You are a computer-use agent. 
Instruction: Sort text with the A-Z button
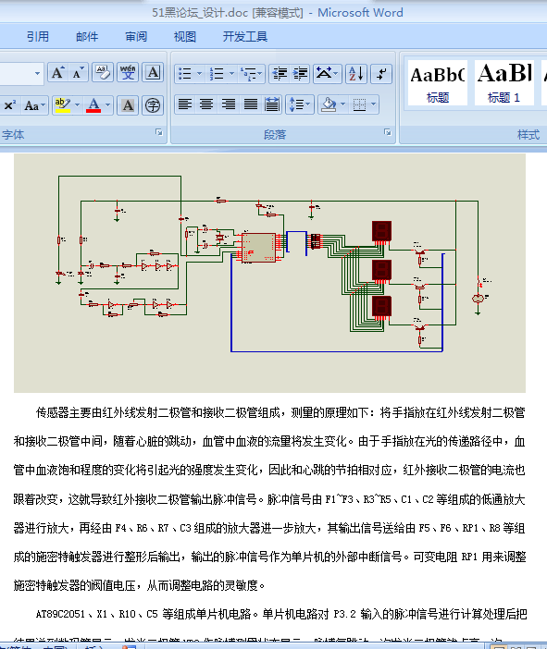pyautogui.click(x=356, y=74)
